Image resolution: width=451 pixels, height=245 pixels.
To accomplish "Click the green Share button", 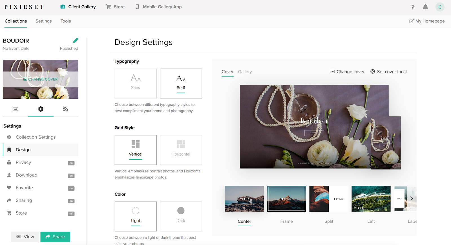I will (x=55, y=237).
